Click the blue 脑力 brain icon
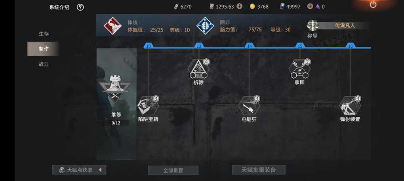 pos(205,26)
